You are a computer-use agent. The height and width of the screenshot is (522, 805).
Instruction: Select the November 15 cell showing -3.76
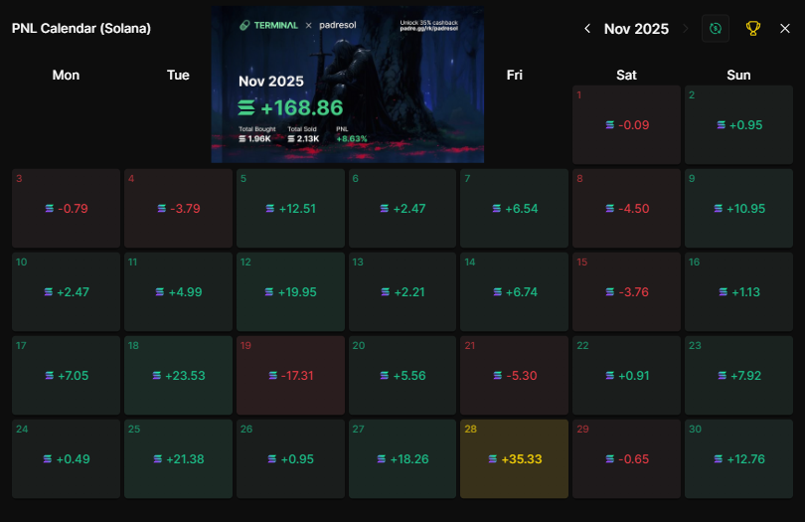(626, 292)
